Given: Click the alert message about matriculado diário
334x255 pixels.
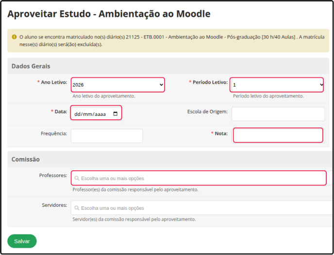Looking at the screenshot, I should click(172, 40).
